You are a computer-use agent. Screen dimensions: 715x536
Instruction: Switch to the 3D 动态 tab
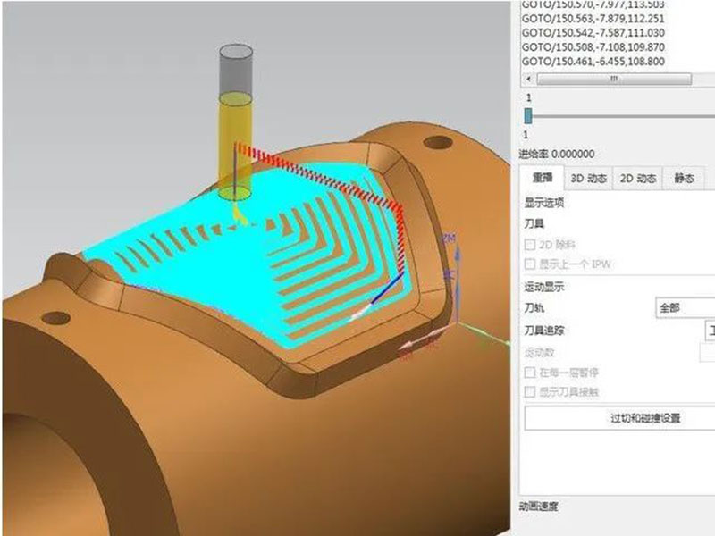(x=589, y=179)
